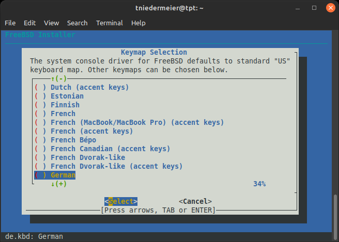This screenshot has width=339, height=242.
Task: Click the Cancel button in dialog
Action: pyautogui.click(x=195, y=201)
